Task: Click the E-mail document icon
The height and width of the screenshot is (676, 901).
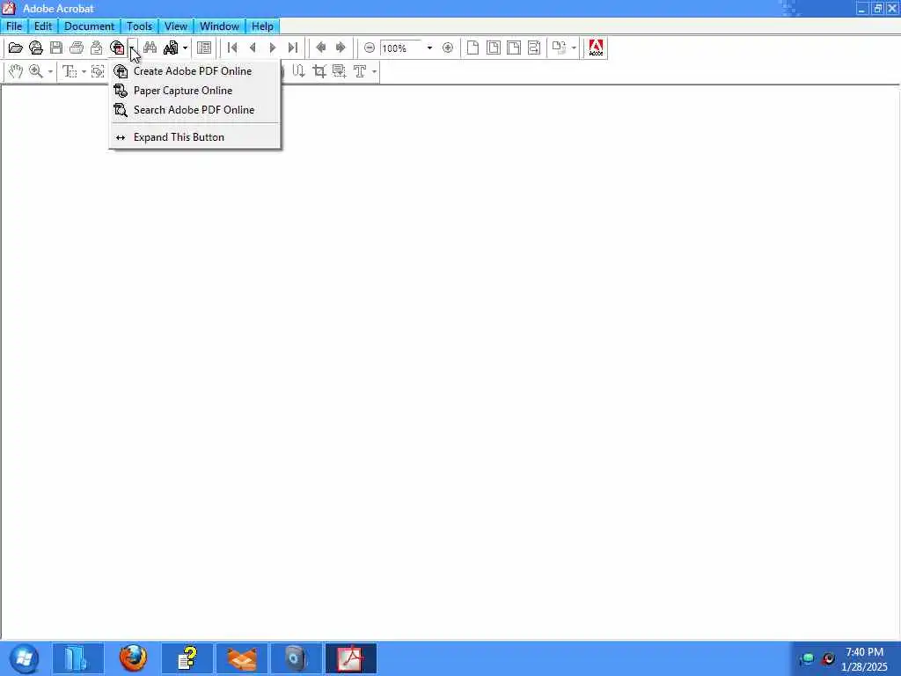Action: tap(97, 48)
